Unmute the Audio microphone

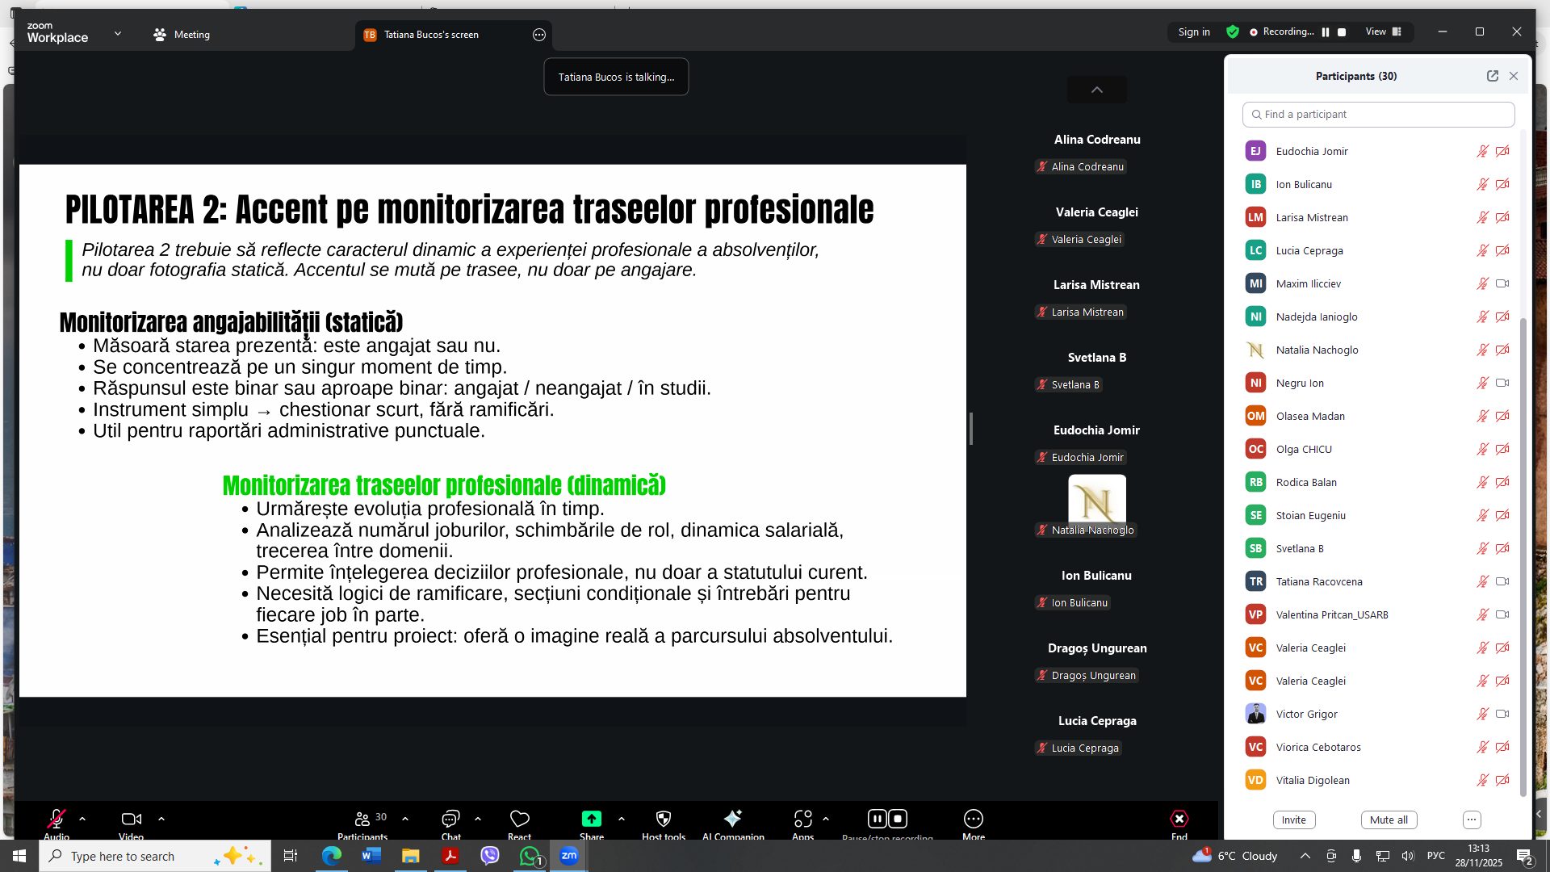(x=56, y=819)
